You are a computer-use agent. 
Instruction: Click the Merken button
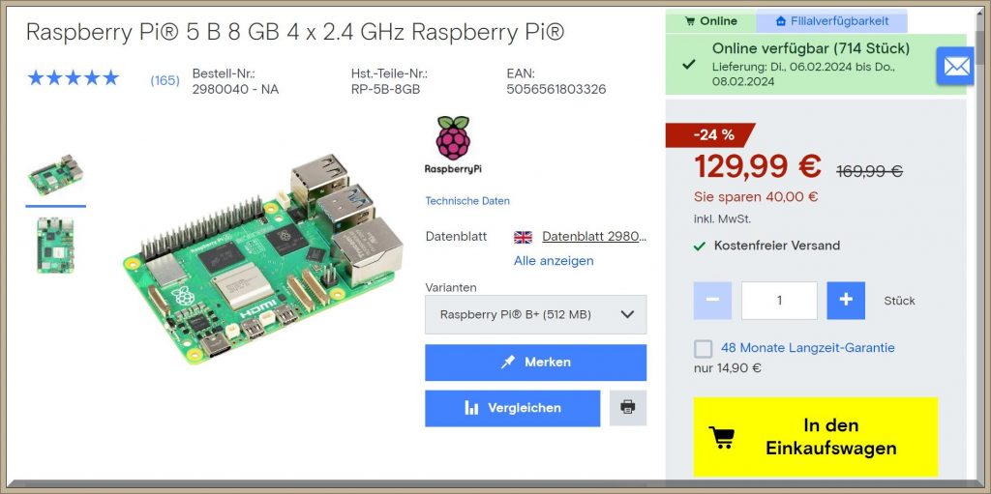coord(536,362)
